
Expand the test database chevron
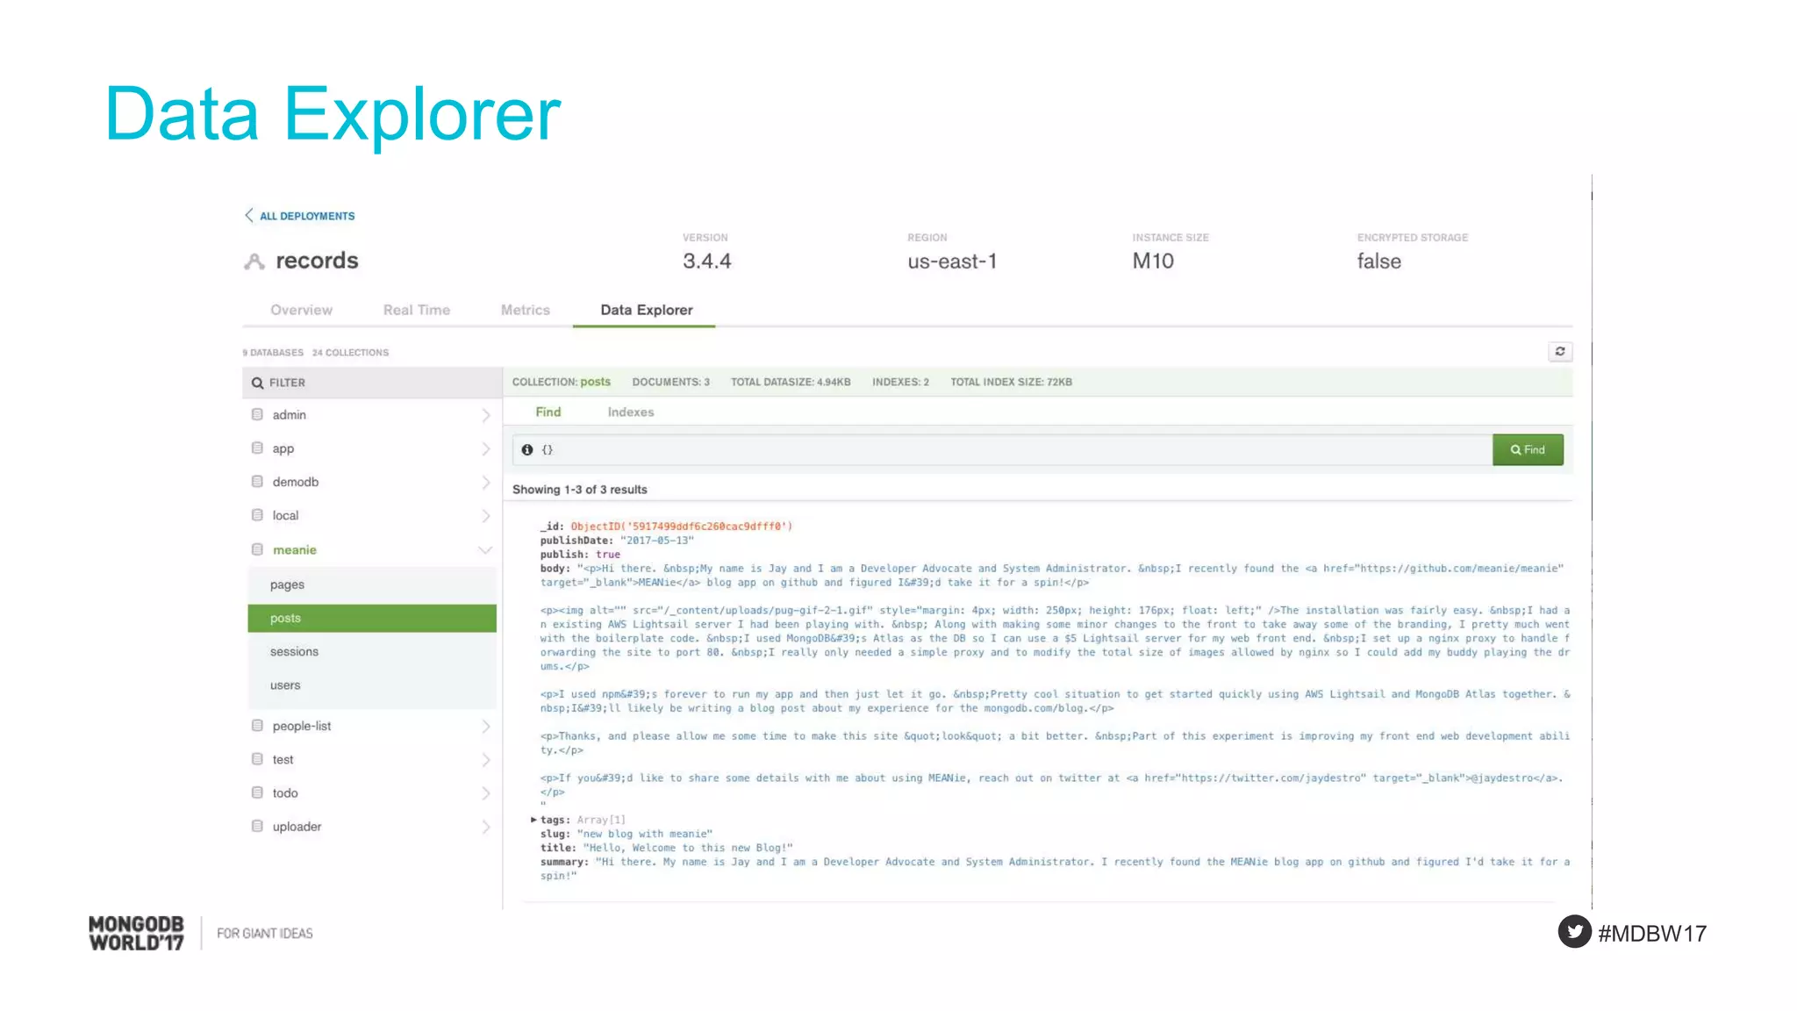pos(485,759)
